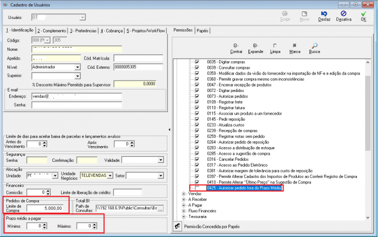This screenshot has height=237, width=378.
Task: Click the permissions list vertical scrollbar
Action: click(x=368, y=135)
